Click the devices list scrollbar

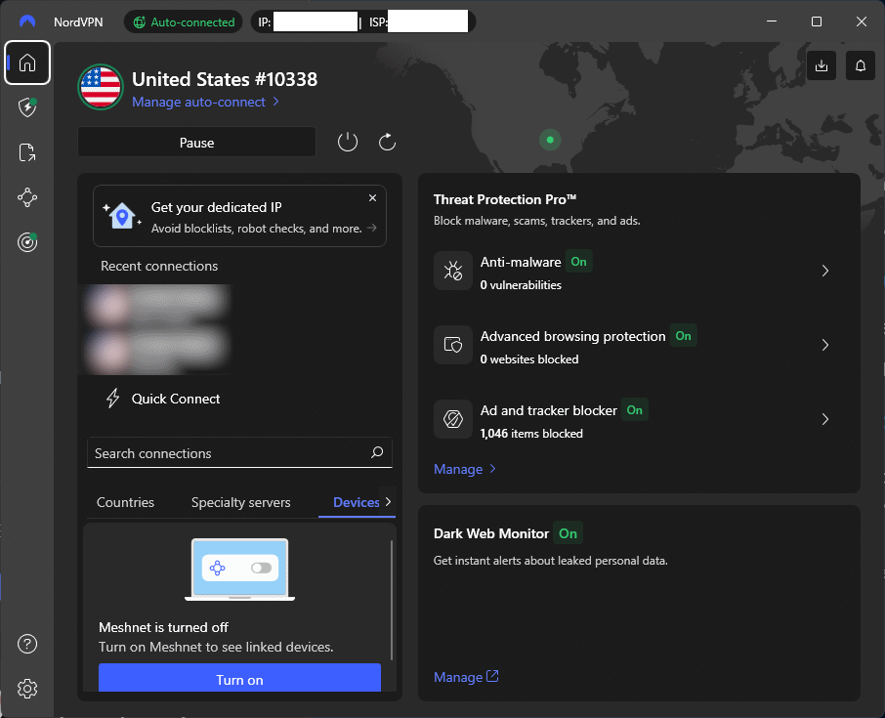coord(391,600)
